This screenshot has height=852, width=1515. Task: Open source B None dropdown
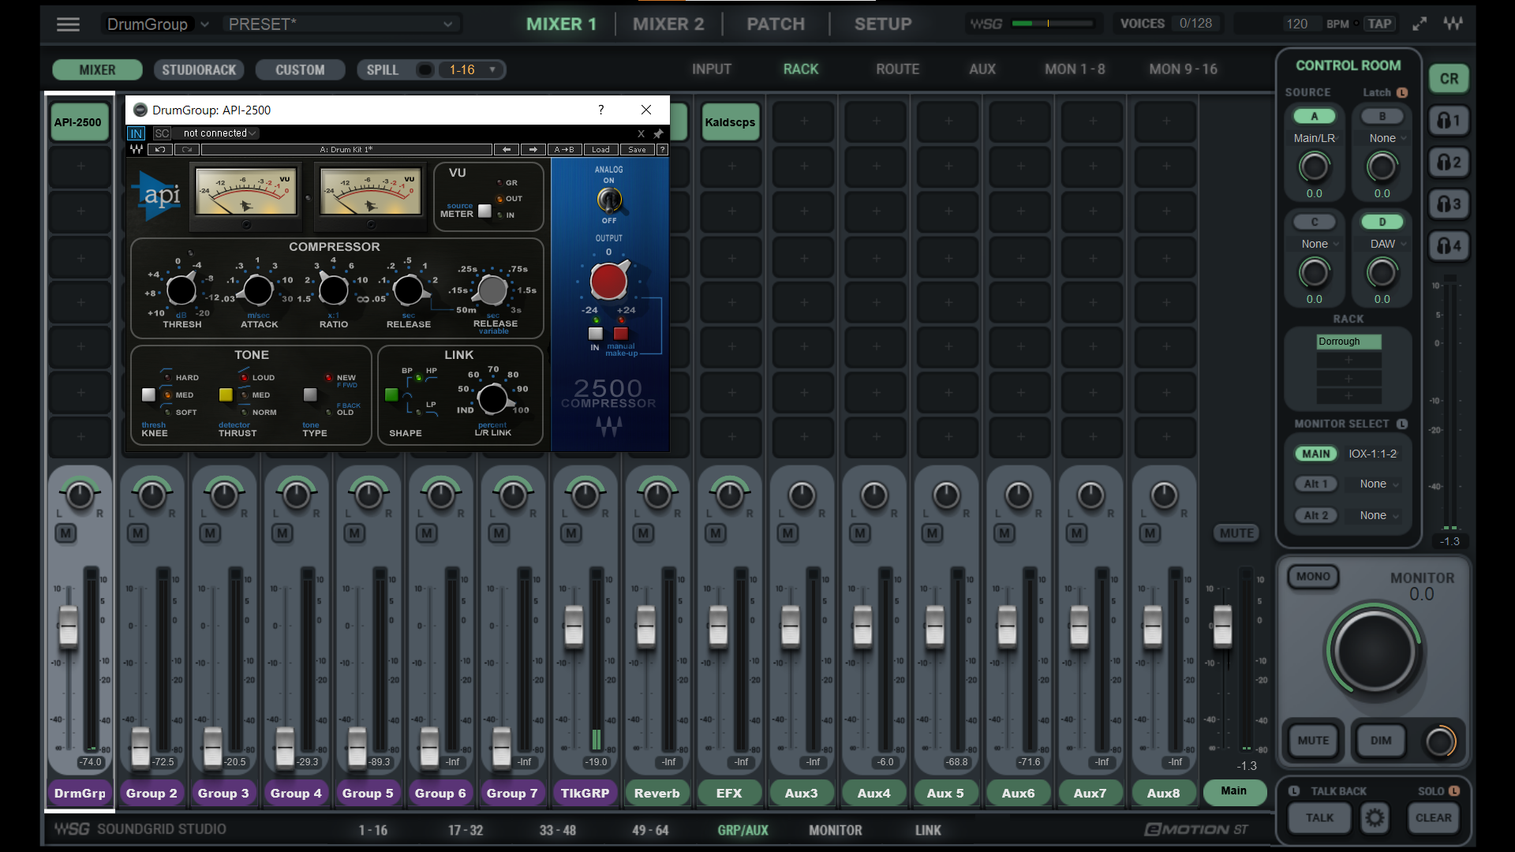[x=1386, y=138]
